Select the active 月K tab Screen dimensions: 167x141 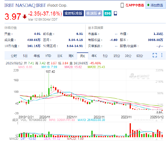[83, 56]
